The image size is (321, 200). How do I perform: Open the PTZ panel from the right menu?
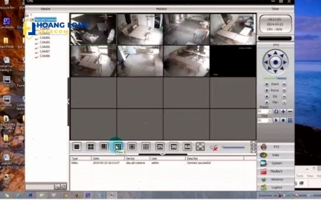(275, 147)
